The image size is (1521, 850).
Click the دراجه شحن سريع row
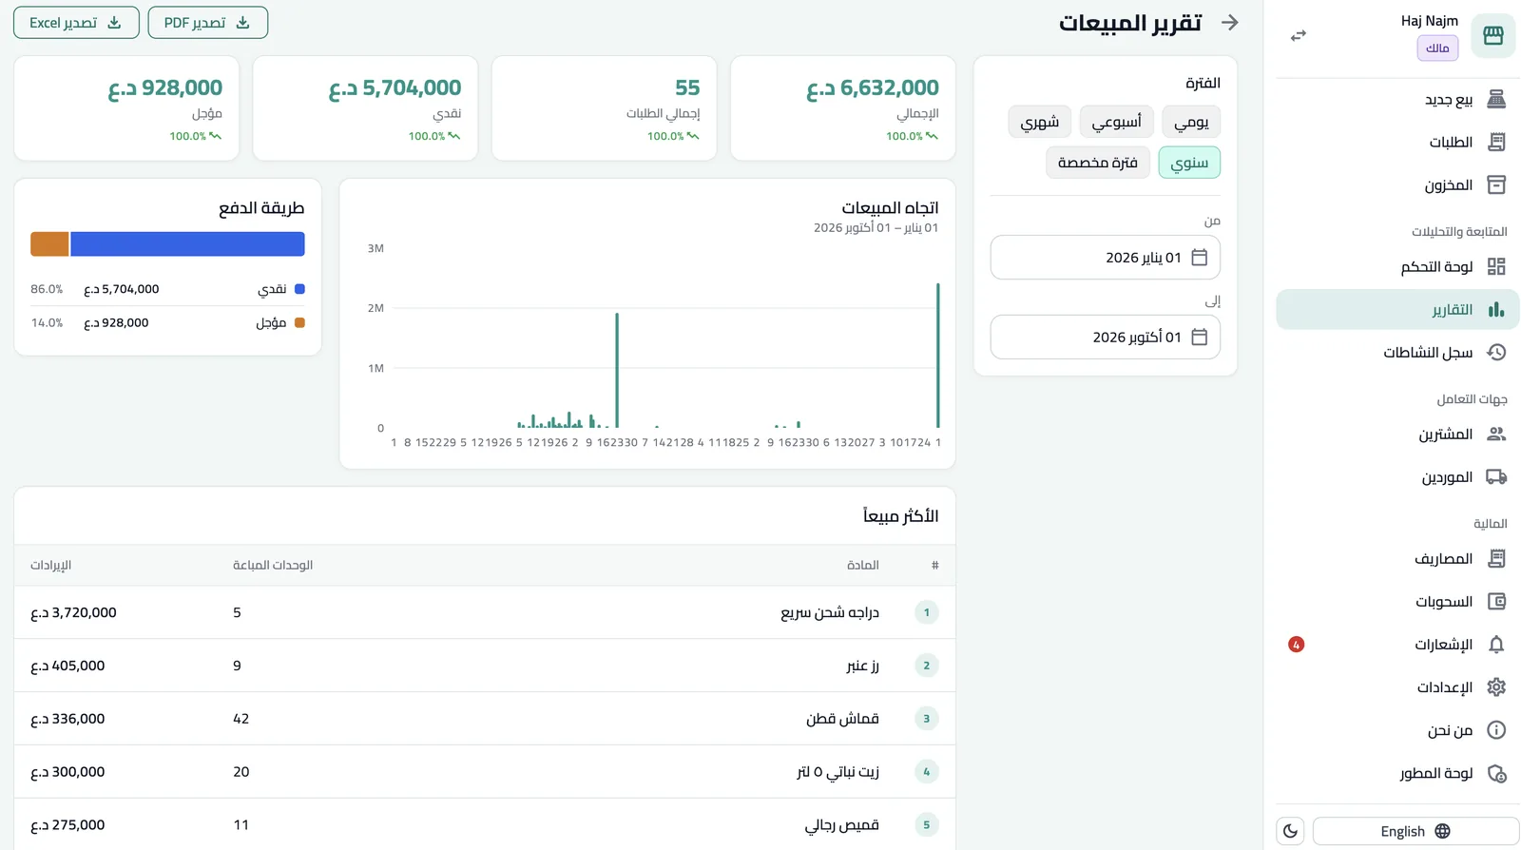485,612
